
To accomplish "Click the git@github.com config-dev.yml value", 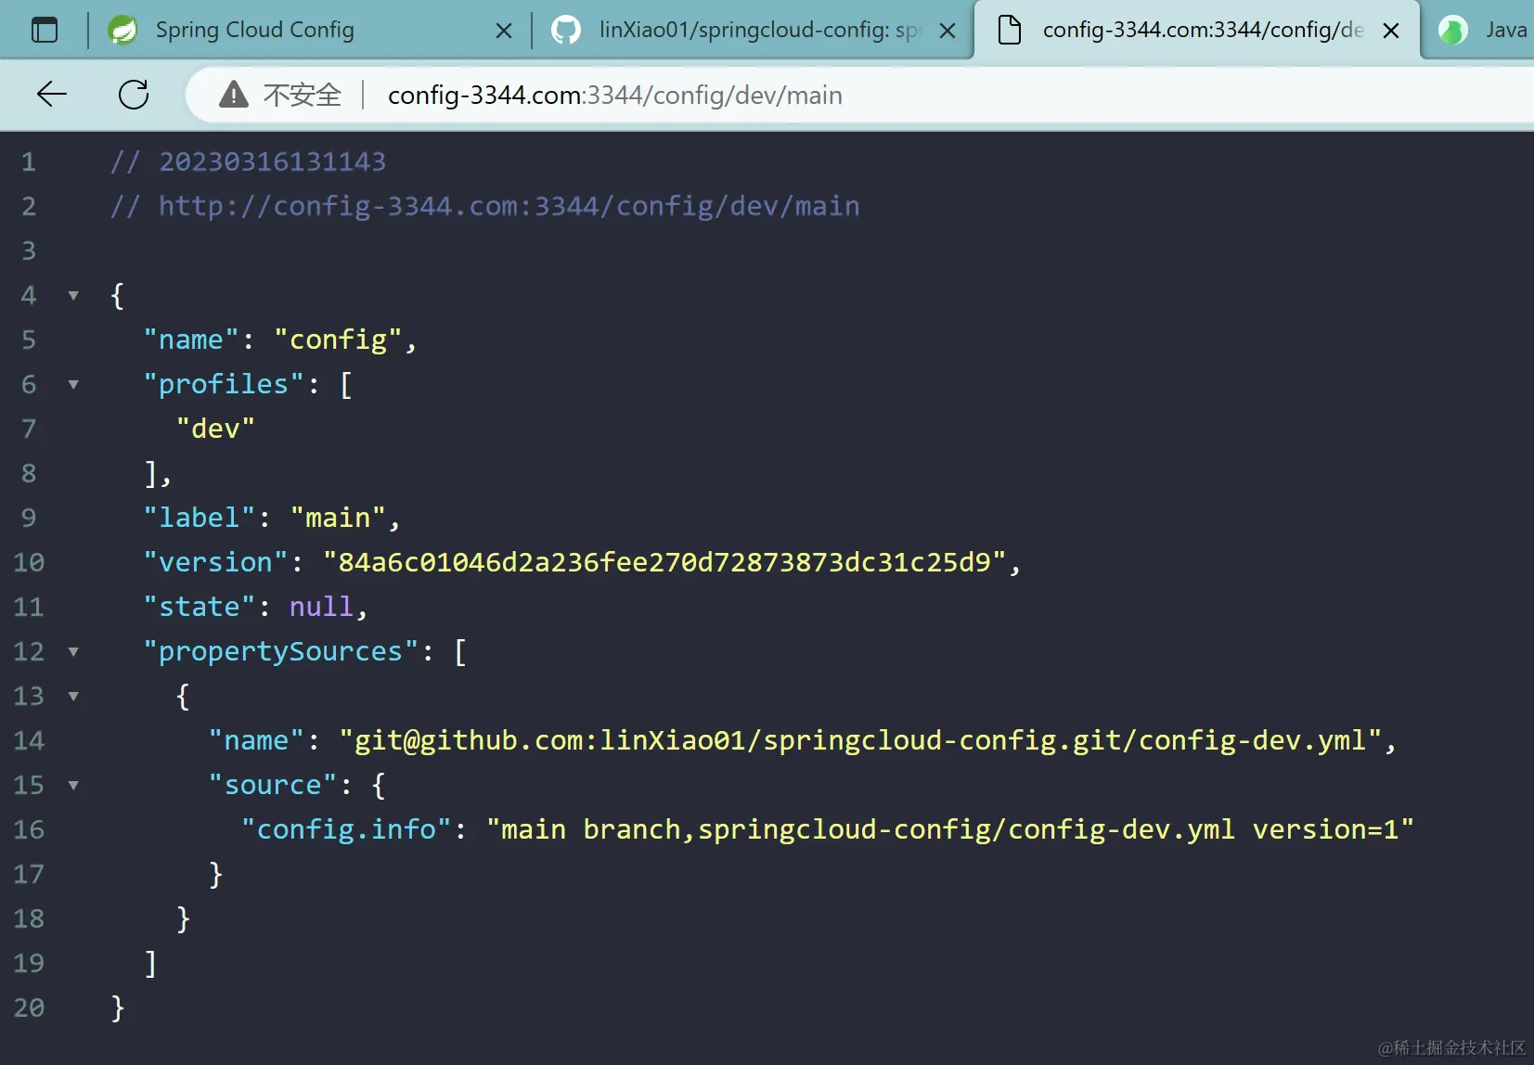I will pyautogui.click(x=860, y=740).
